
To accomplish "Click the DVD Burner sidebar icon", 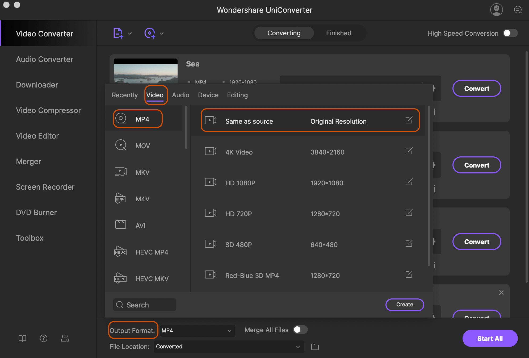I will click(36, 212).
